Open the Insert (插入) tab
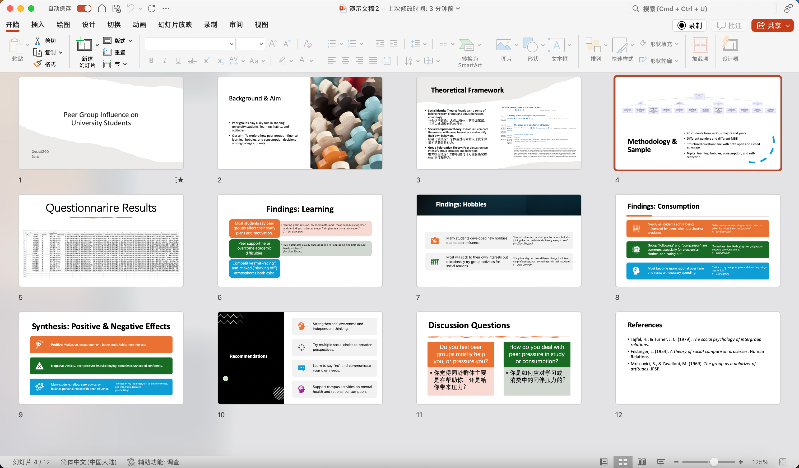 (38, 25)
